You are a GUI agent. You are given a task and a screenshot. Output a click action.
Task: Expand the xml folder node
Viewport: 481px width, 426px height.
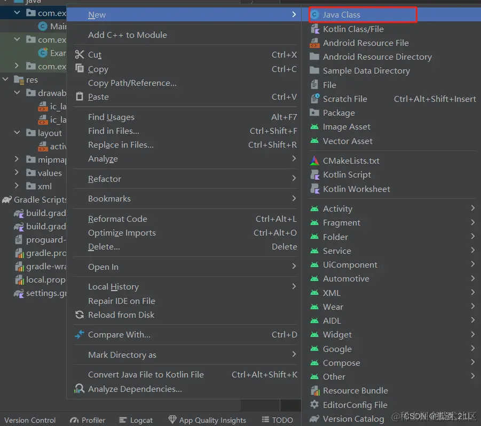(17, 186)
